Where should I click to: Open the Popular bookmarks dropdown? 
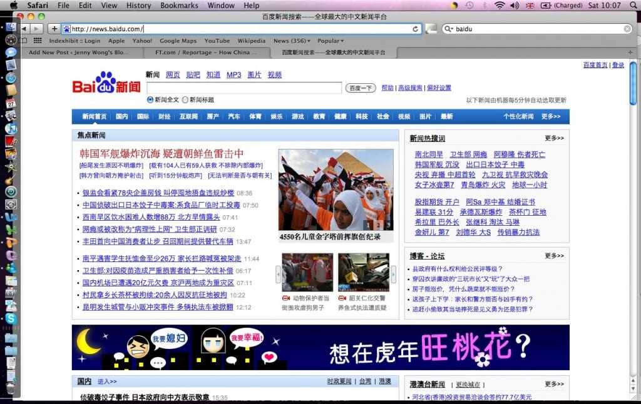[330, 41]
